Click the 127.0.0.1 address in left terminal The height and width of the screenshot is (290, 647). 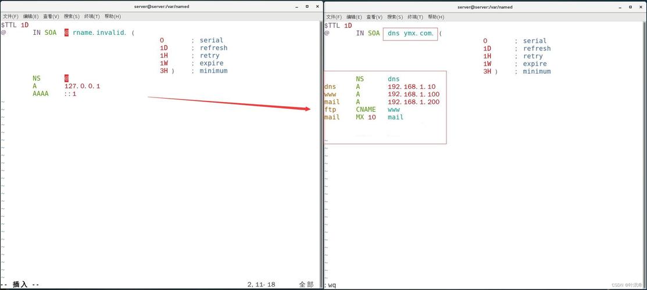[x=83, y=86]
